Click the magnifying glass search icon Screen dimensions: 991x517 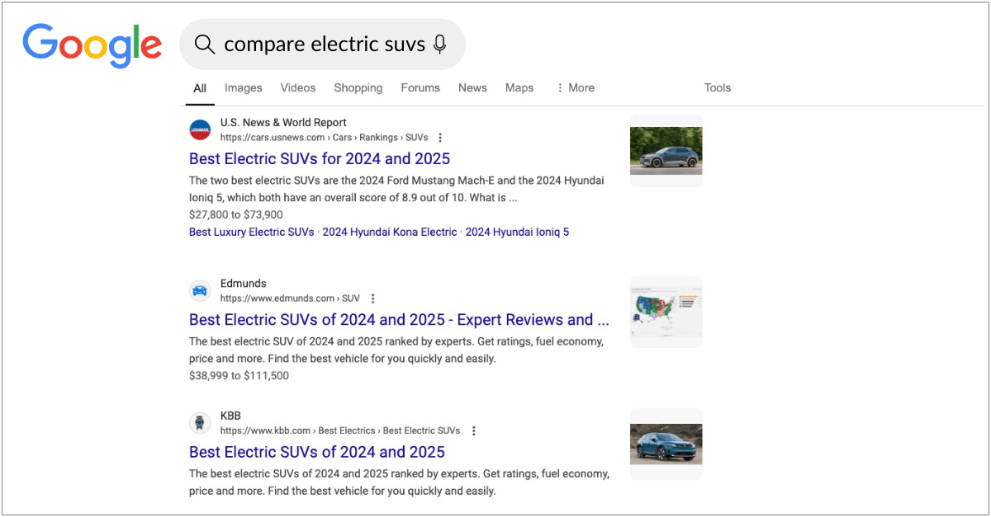[204, 45]
